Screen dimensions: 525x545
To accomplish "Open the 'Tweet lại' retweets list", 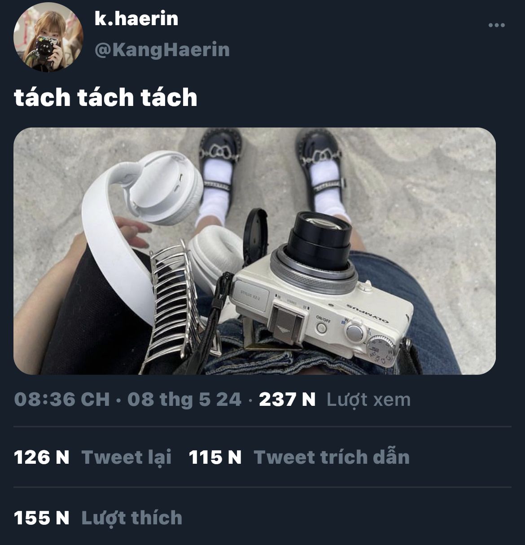I will (127, 457).
